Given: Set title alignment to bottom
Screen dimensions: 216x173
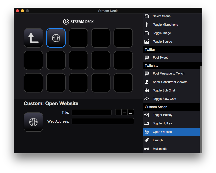Looking at the screenshot, I should click(131, 112).
